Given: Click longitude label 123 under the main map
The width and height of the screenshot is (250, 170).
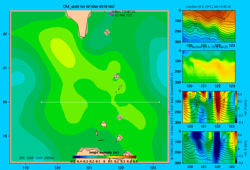Looking at the screenshot, I should (153, 167).
